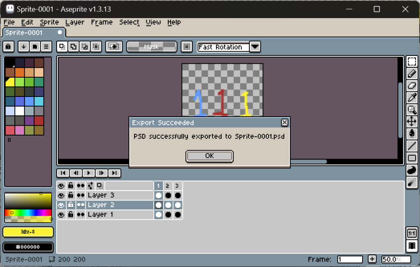
Task: Select the Move tool
Action: (412, 121)
